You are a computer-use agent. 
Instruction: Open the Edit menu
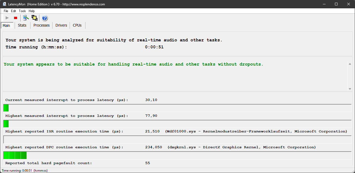click(x=13, y=11)
